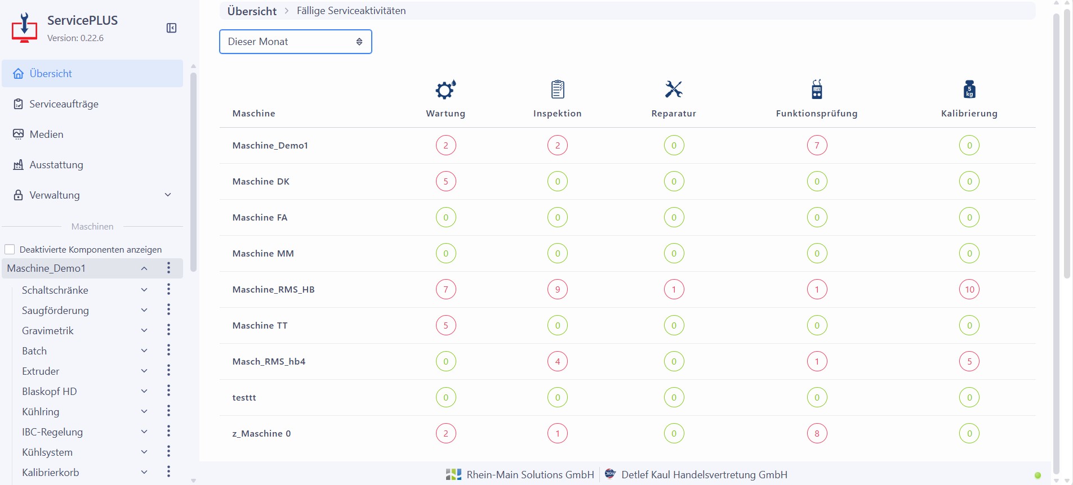This screenshot has width=1073, height=485.
Task: Click the Wartung gear icon
Action: tap(446, 89)
